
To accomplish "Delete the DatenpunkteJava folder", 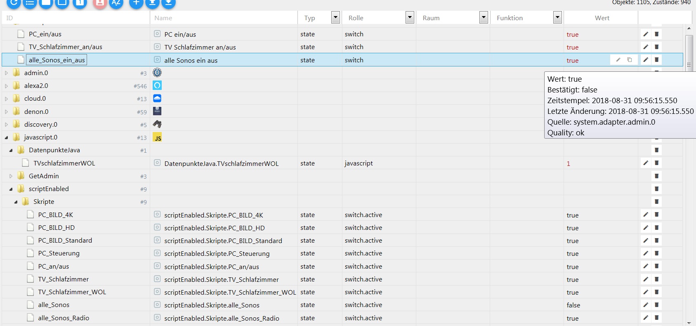I will (x=656, y=150).
